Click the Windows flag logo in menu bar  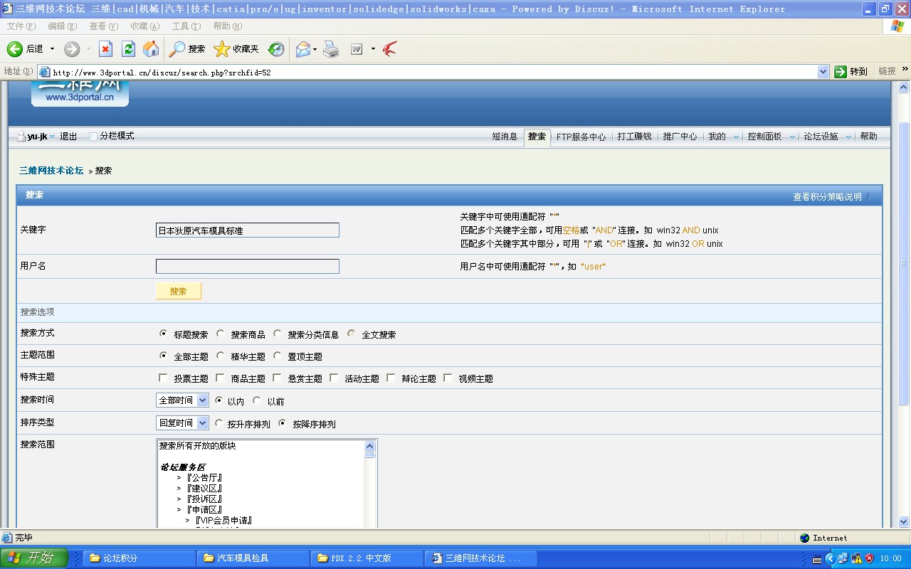[x=897, y=26]
